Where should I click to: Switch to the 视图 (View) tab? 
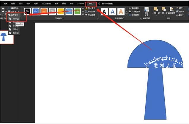(64, 4)
